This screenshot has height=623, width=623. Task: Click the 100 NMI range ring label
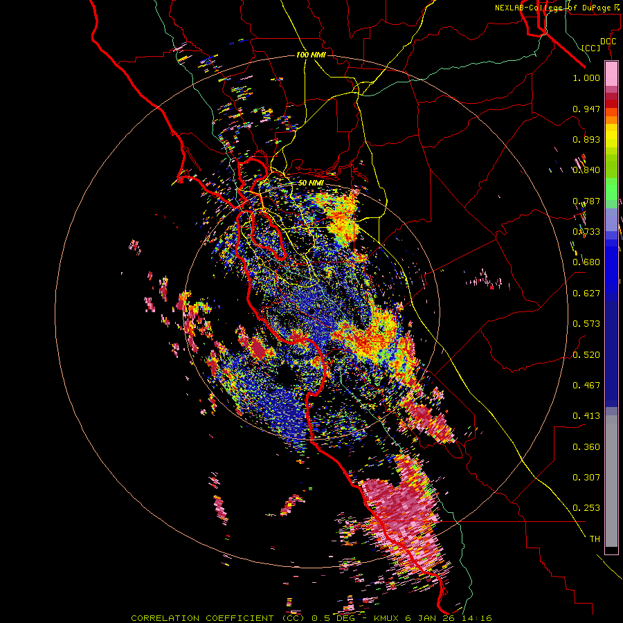pyautogui.click(x=311, y=55)
